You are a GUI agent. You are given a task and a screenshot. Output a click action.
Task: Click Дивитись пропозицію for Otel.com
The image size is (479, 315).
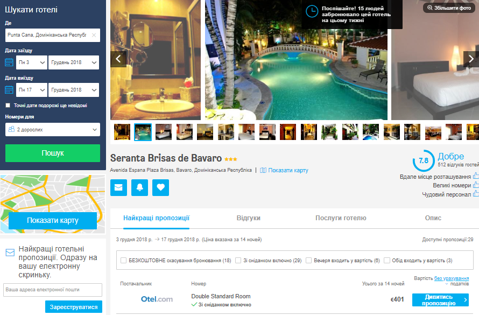point(440,300)
